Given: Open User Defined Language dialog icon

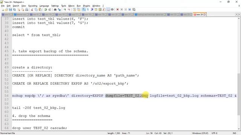Looking at the screenshot, I should (96, 9).
